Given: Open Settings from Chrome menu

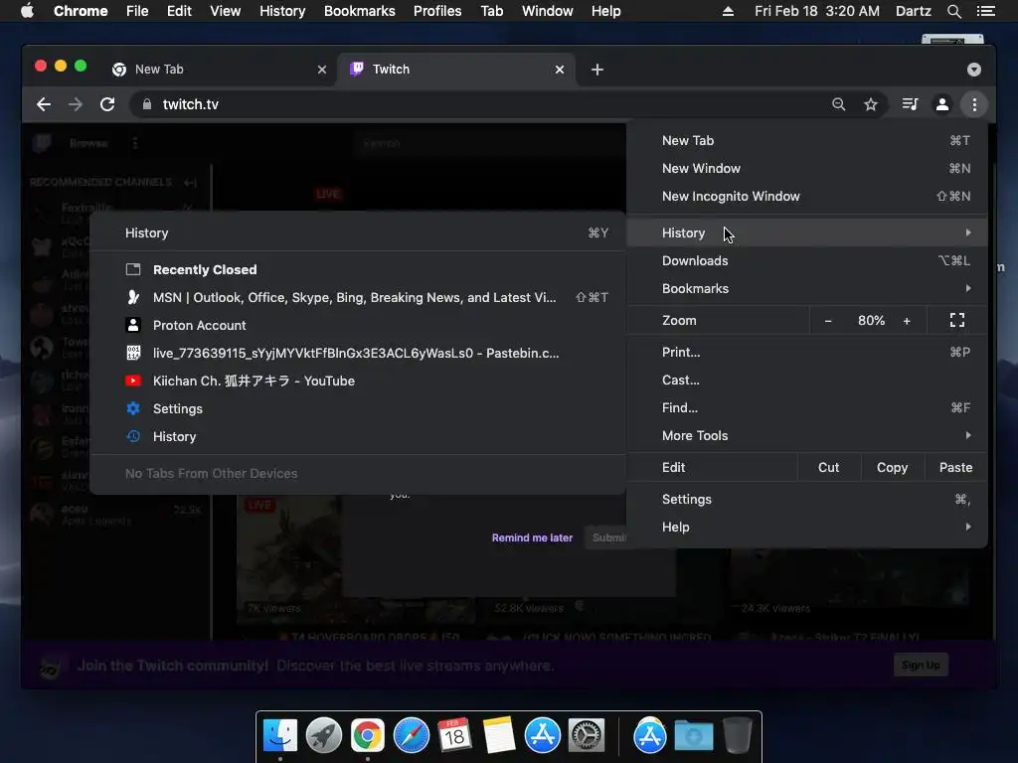Looking at the screenshot, I should [807, 500].
